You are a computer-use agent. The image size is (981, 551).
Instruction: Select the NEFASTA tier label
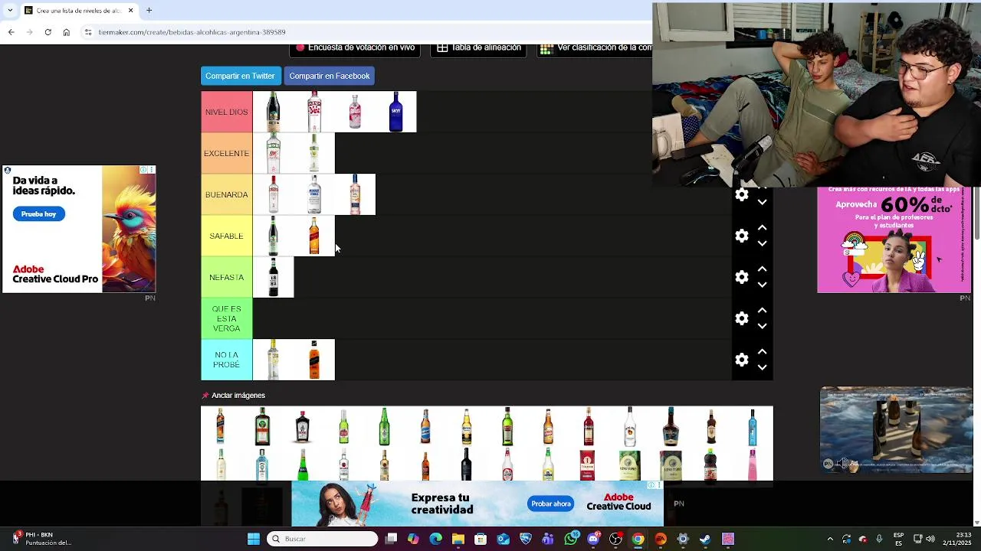click(x=227, y=277)
